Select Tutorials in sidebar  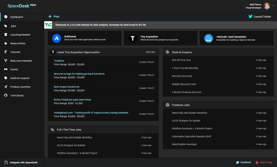(x=15, y=52)
